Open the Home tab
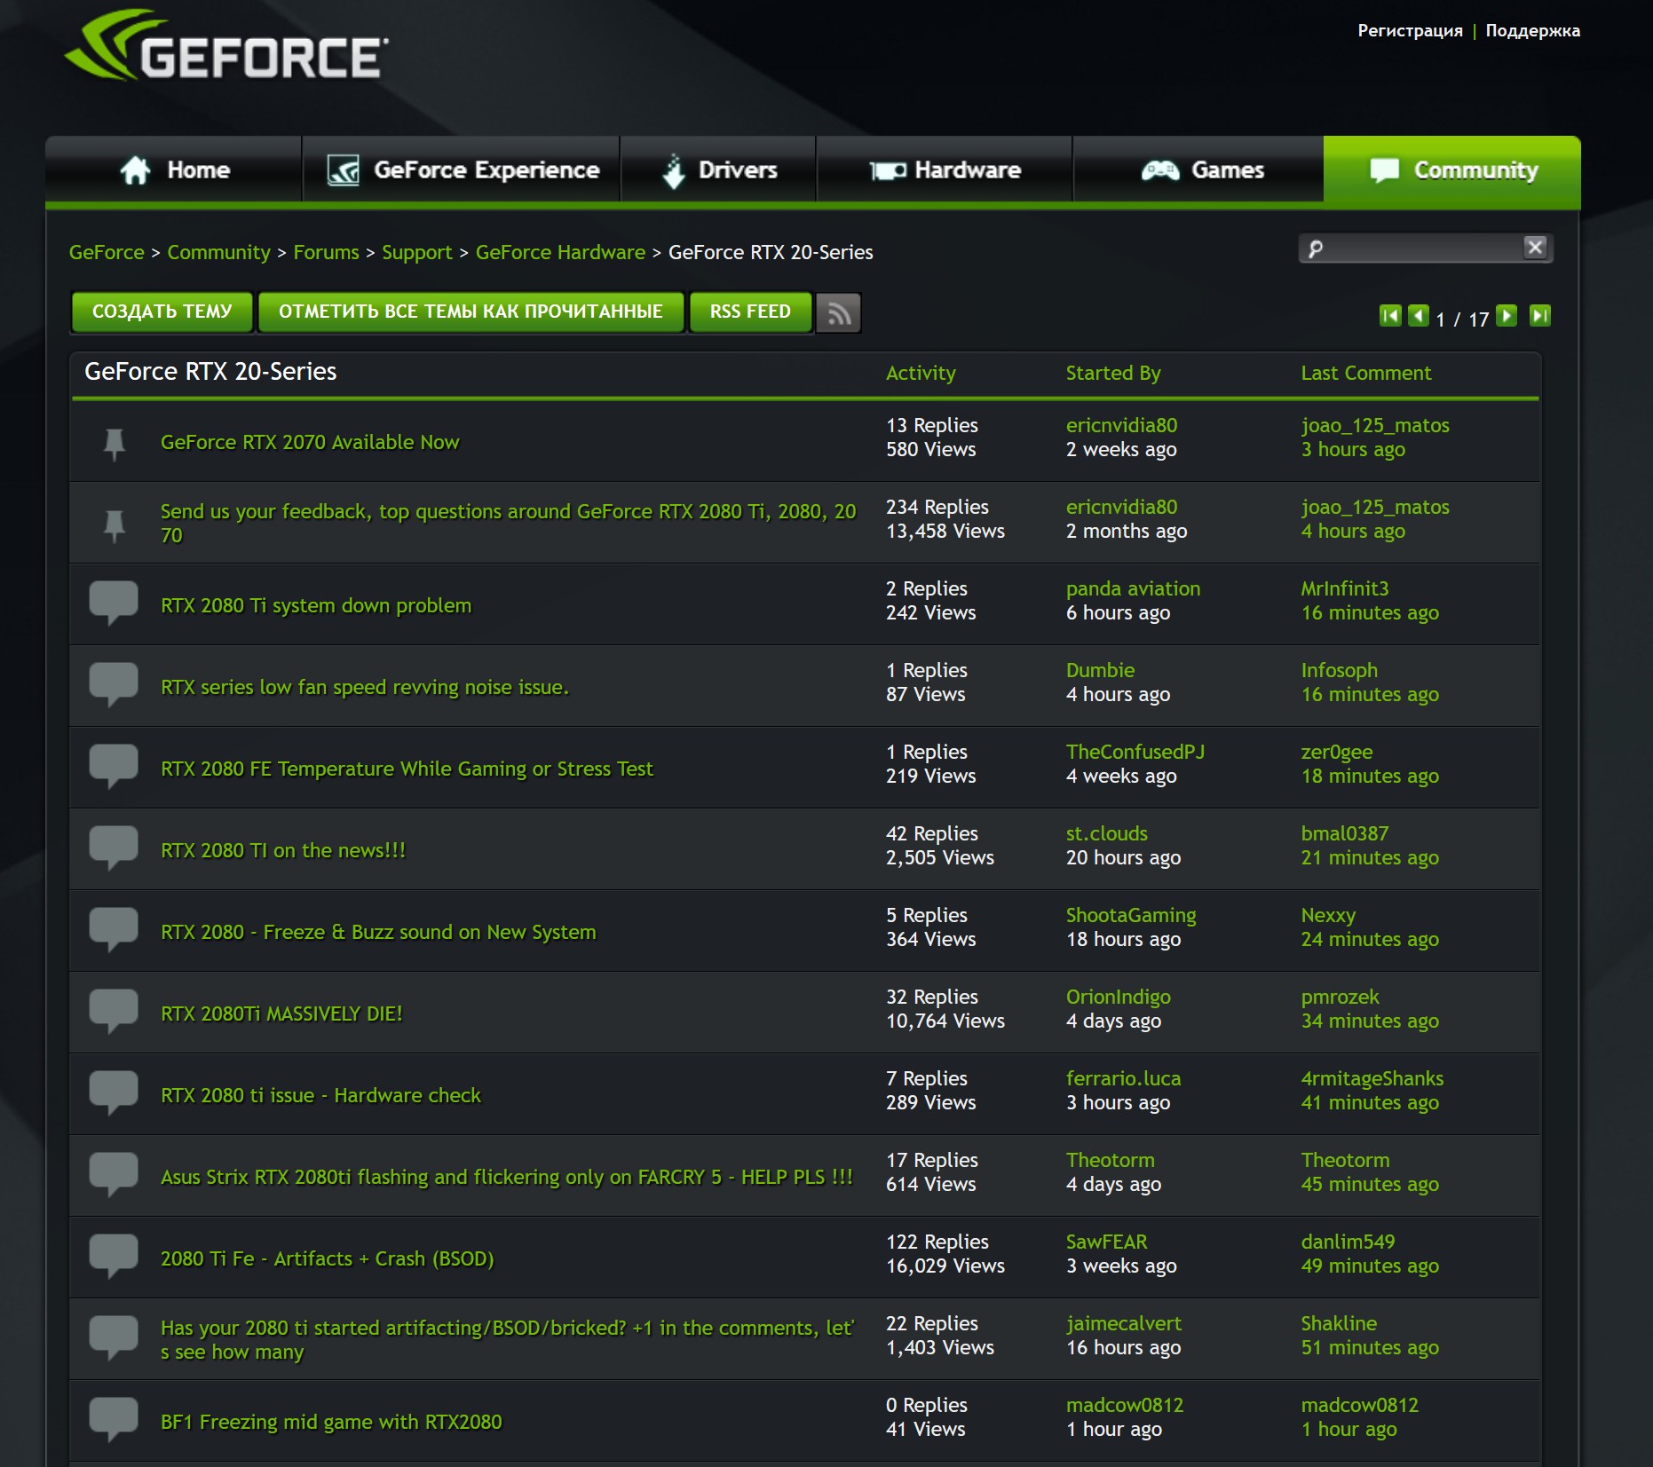 pyautogui.click(x=175, y=170)
